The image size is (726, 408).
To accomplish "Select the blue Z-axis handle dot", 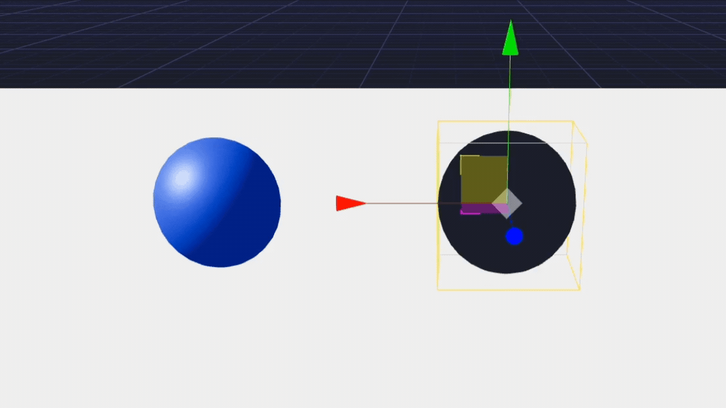I will click(x=514, y=236).
